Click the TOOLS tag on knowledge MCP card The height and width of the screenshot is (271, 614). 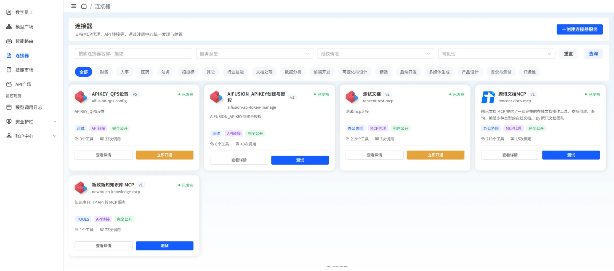click(83, 219)
